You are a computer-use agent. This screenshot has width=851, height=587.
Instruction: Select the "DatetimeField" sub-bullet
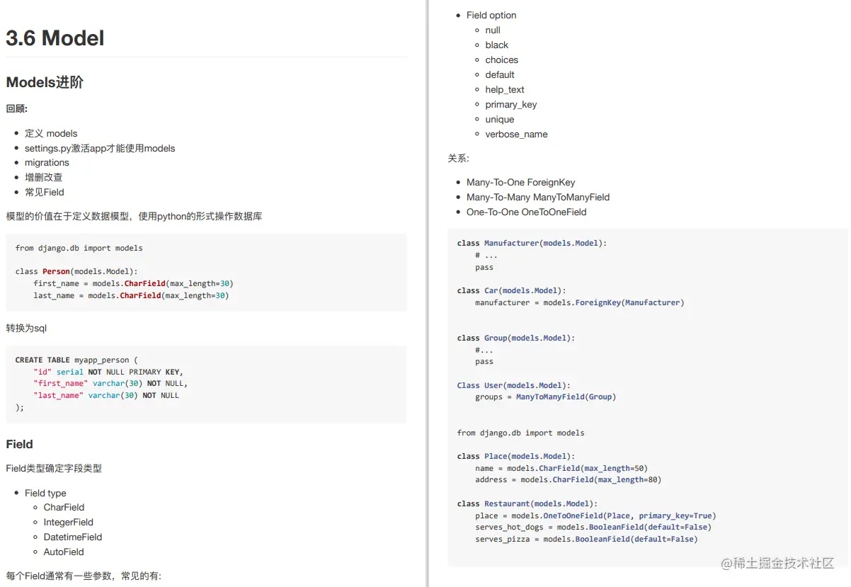point(73,537)
